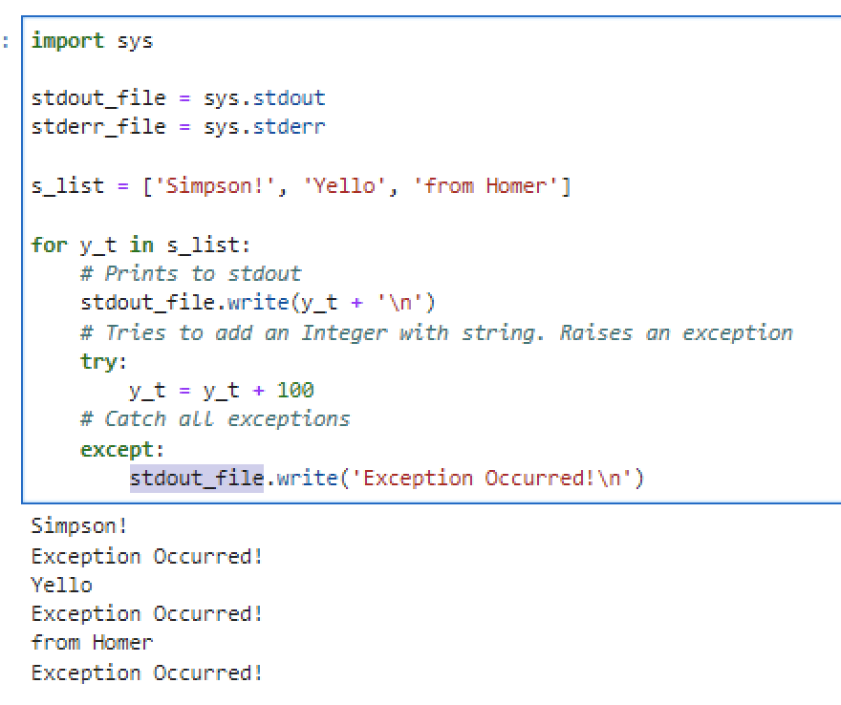Click the 'from Homer' string in the list

[x=485, y=186]
